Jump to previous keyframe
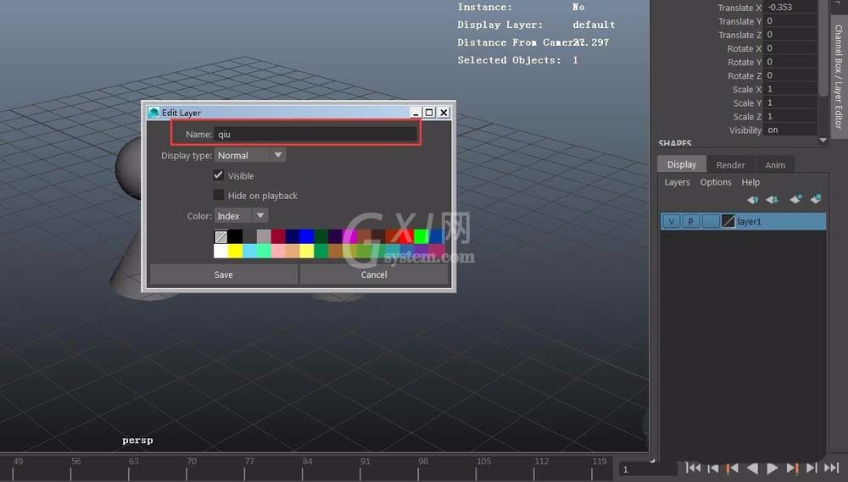Viewport: 848px width, 482px height. click(733, 468)
